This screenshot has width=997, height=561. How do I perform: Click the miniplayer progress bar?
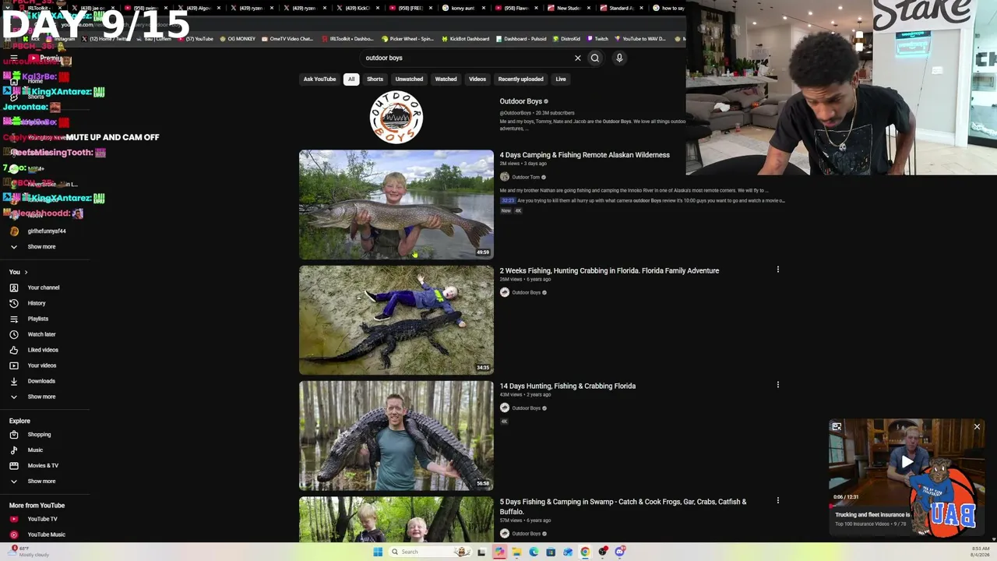907,505
